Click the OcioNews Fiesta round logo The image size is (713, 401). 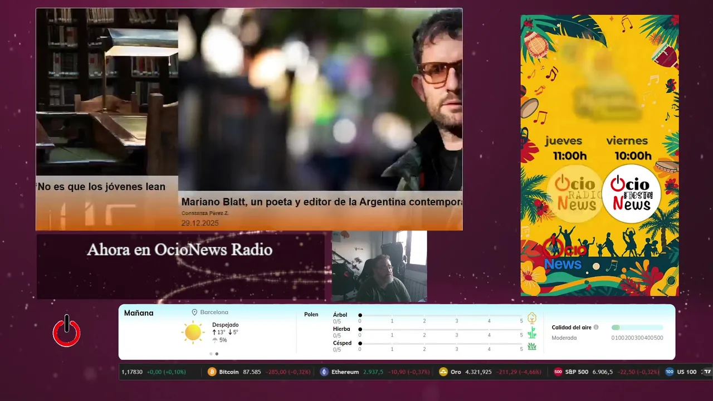point(631,194)
